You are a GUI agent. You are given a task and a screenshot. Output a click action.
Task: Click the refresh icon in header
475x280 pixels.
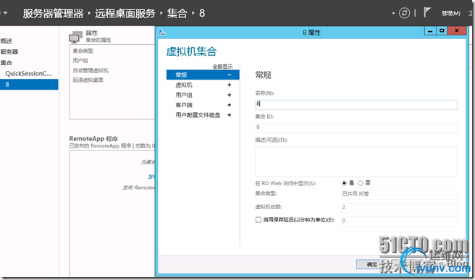(x=404, y=13)
